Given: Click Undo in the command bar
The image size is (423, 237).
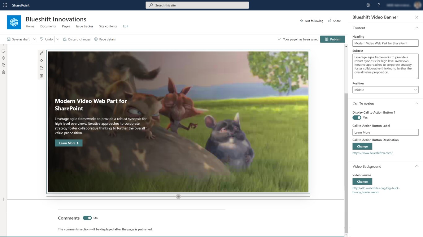Looking at the screenshot, I should pyautogui.click(x=46, y=39).
